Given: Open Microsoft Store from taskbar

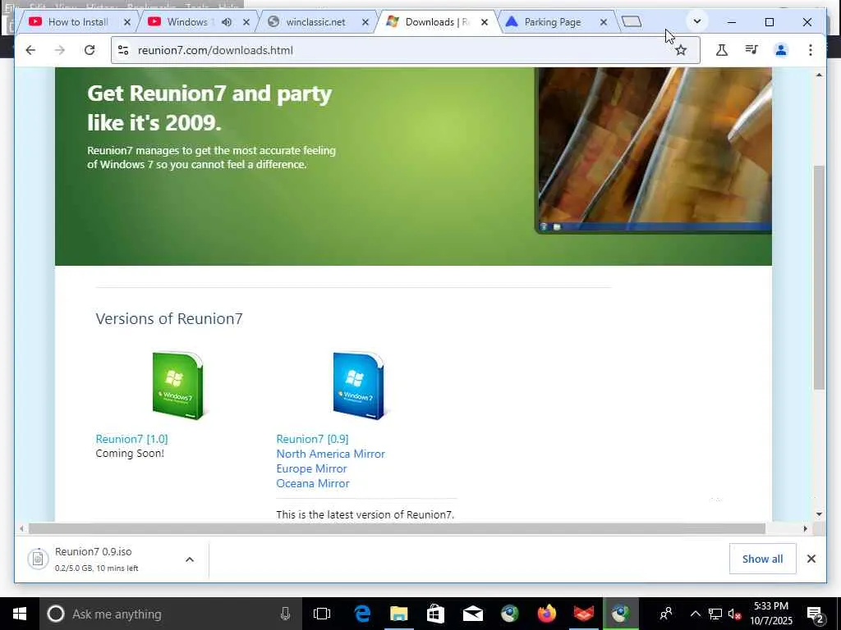Looking at the screenshot, I should (435, 614).
